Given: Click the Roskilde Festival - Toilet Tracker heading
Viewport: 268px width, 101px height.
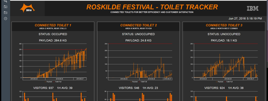Looking at the screenshot, I should pyautogui.click(x=152, y=7).
